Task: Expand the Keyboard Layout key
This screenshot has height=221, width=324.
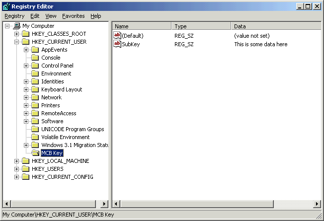Action: (26, 89)
